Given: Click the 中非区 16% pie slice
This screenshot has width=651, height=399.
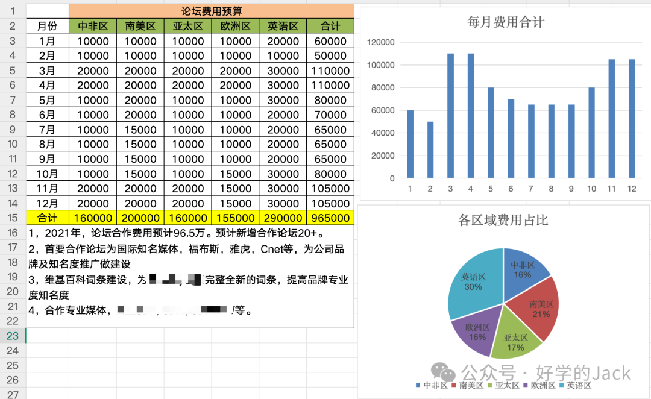Looking at the screenshot, I should (x=523, y=269).
